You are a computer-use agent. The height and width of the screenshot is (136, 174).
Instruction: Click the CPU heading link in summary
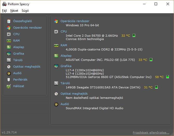click(64, 31)
